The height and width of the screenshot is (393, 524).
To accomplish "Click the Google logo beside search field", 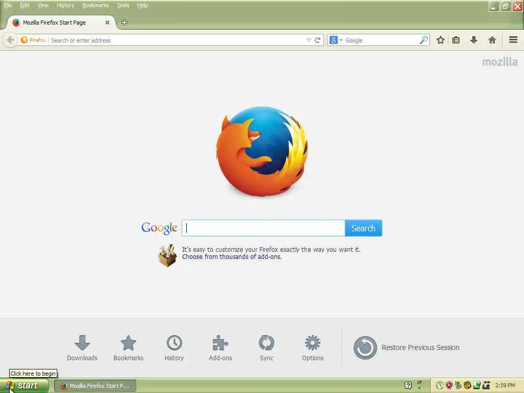I will coord(159,228).
